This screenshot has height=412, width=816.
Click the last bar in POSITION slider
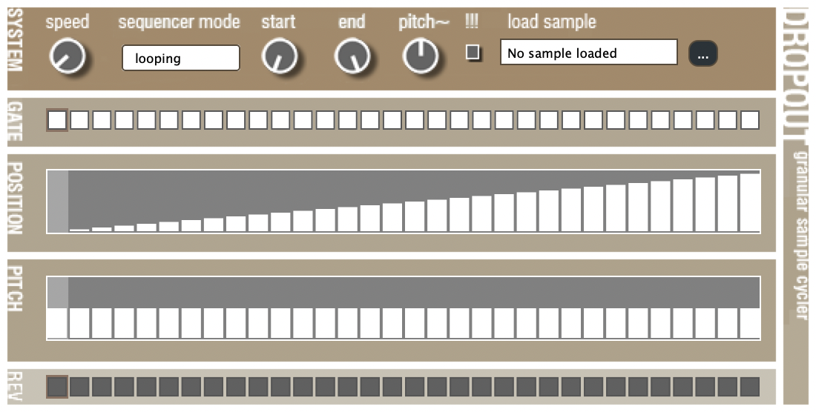pyautogui.click(x=749, y=202)
